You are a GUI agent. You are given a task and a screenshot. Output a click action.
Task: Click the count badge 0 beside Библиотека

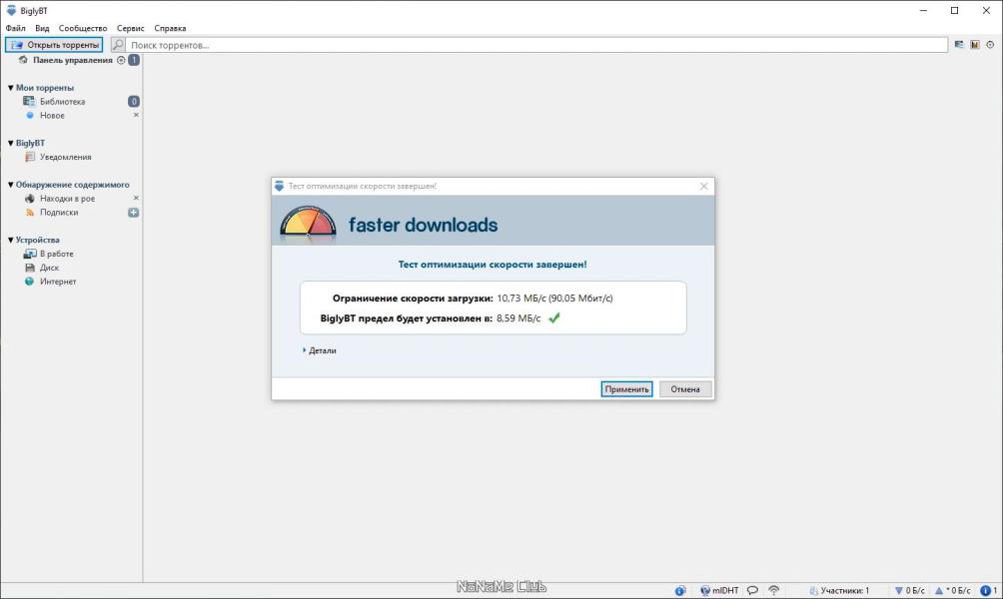click(x=134, y=101)
